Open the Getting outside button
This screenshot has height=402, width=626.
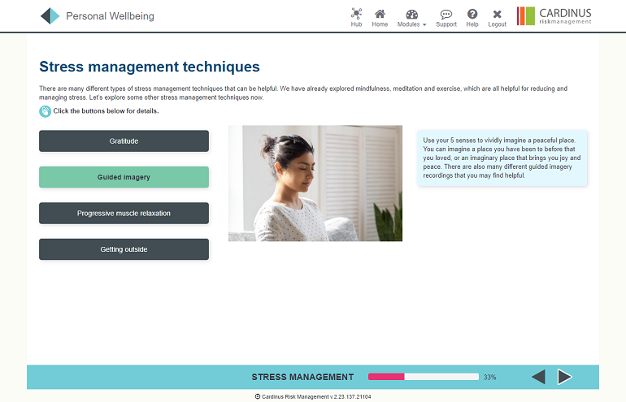124,249
